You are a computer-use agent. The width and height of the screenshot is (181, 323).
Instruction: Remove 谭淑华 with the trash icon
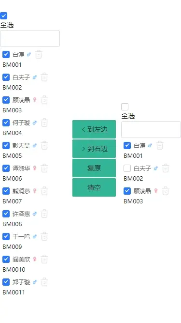tap(44, 168)
